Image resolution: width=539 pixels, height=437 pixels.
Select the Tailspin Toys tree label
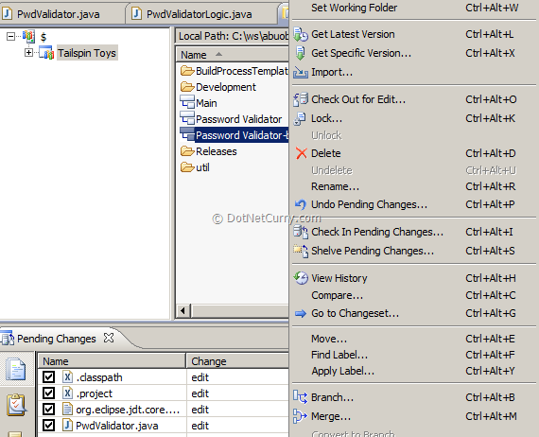tap(87, 53)
